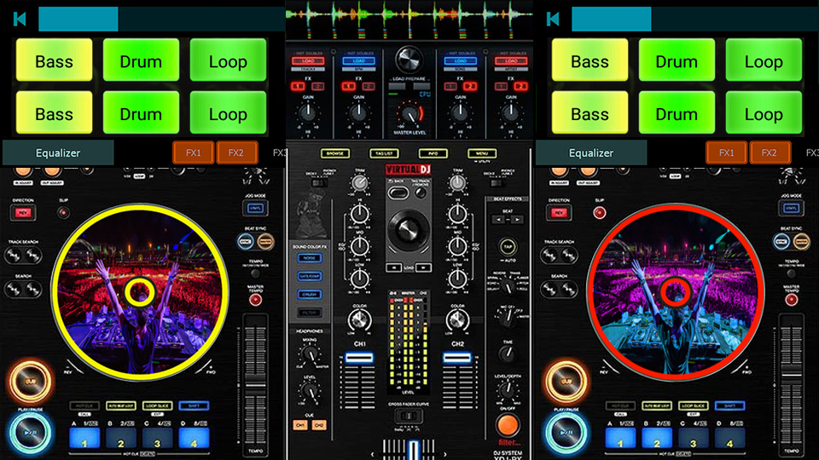Click CH1 Trim knob on mixer
The width and height of the screenshot is (819, 460).
point(359,183)
